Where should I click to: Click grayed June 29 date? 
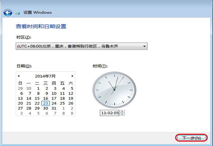tap(20, 89)
